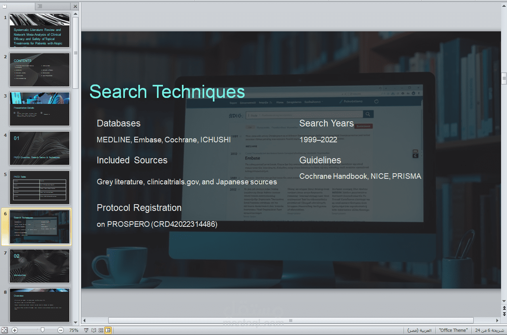507x335 pixels.
Task: Click the slide 6 of 24 indicator
Action: pos(490,330)
